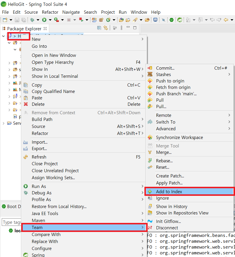235x257 pixels.
Task: Toggle Link with Editor in Package Explorer
Action: [106, 28]
